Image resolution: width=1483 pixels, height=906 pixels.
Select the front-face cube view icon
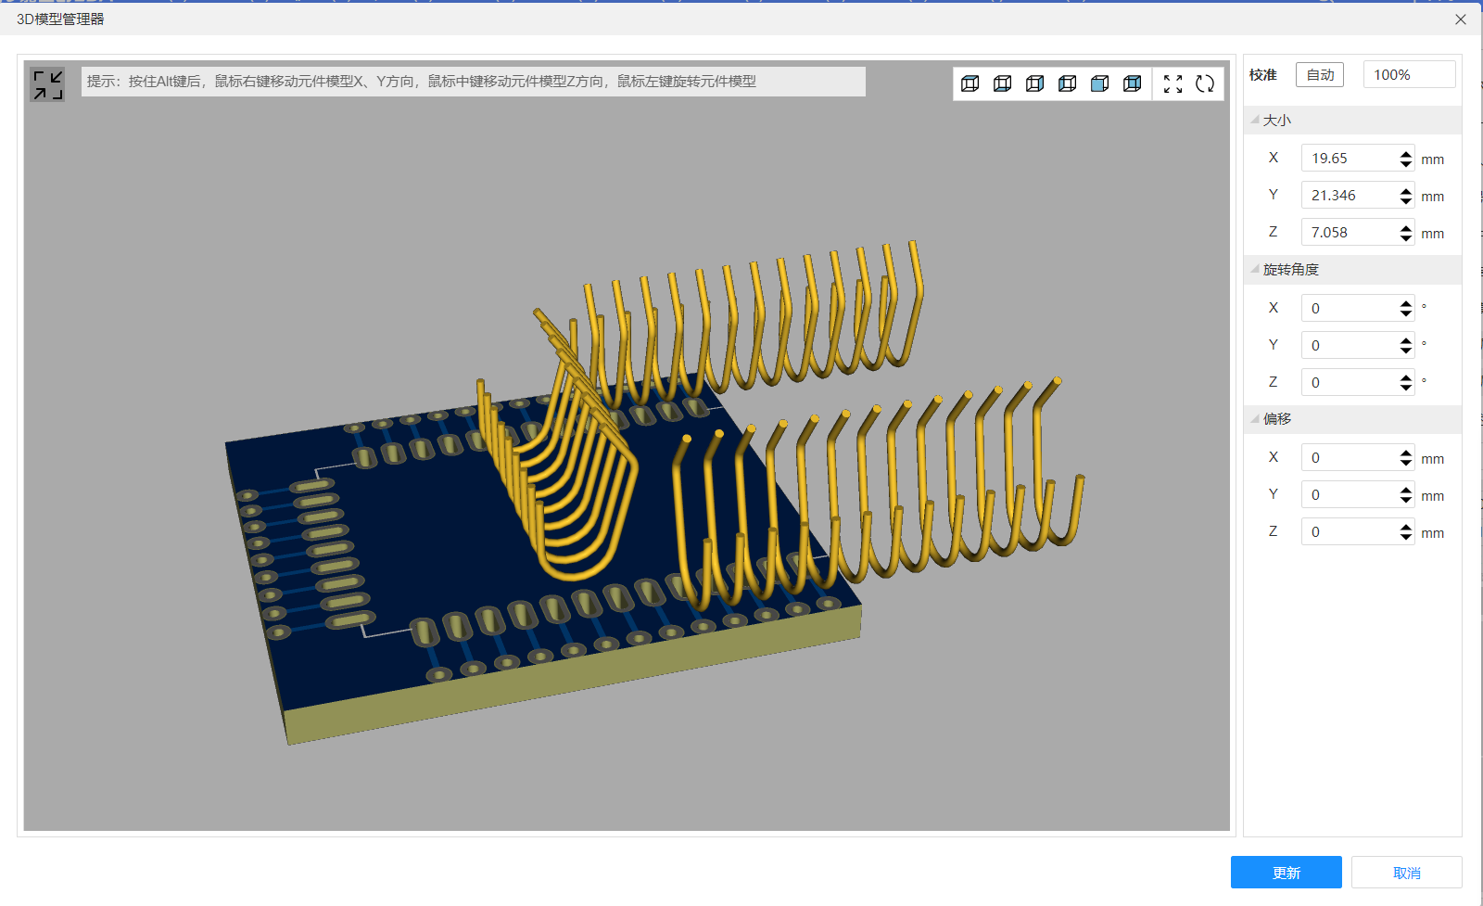coord(1100,83)
